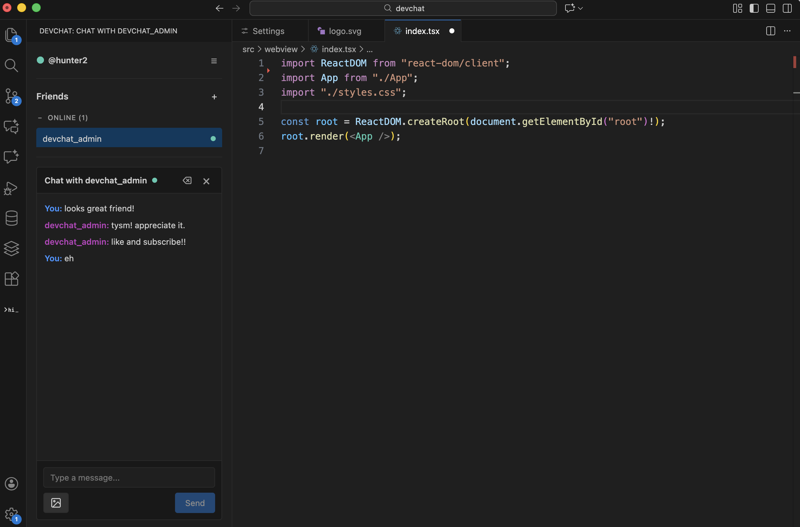Attach an image in the chat
This screenshot has height=527, width=800.
tap(56, 503)
